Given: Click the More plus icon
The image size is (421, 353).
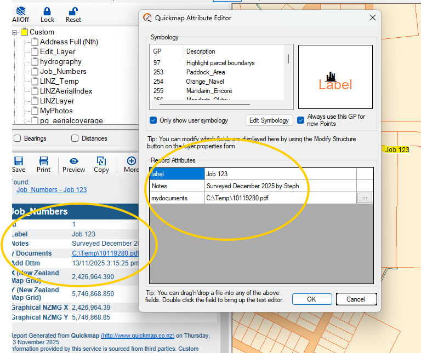Looking at the screenshot, I should [x=131, y=161].
